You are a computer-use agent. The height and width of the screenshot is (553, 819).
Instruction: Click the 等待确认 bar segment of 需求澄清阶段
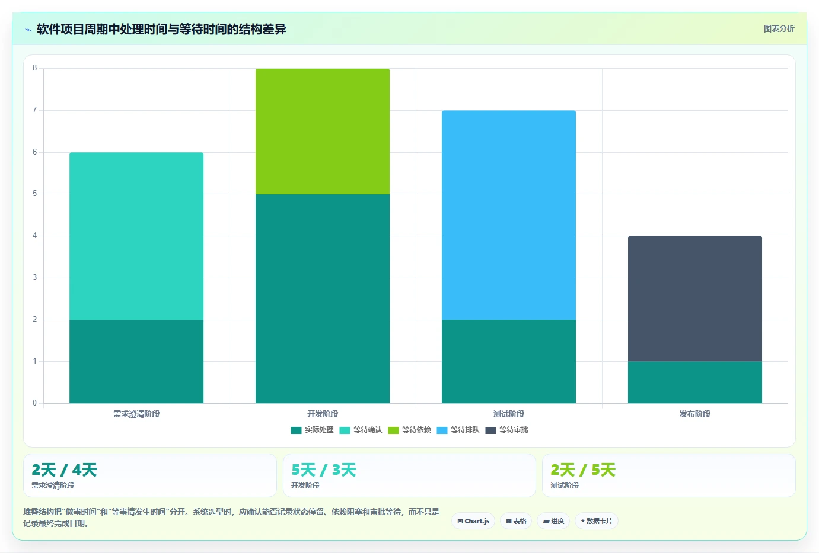click(136, 236)
